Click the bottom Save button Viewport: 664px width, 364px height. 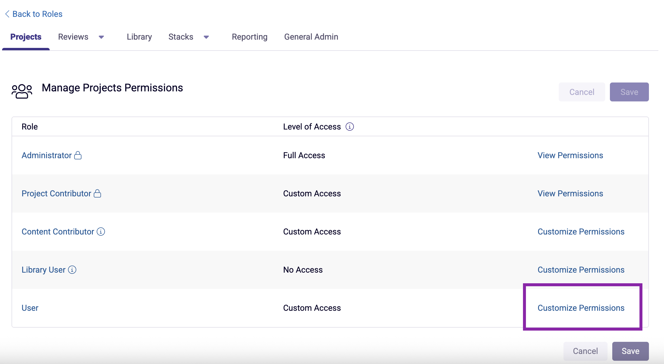(630, 351)
